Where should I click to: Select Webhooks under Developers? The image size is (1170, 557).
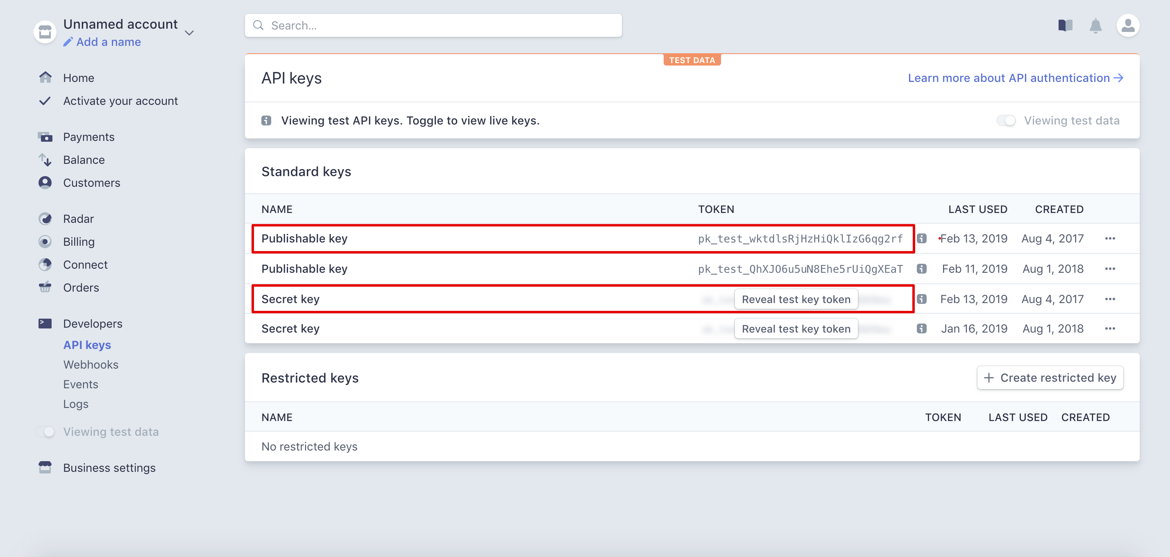pos(91,365)
